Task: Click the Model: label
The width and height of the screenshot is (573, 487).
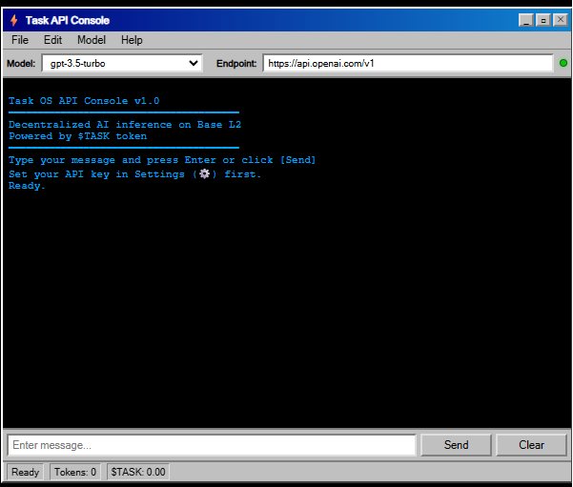Action: pos(21,64)
